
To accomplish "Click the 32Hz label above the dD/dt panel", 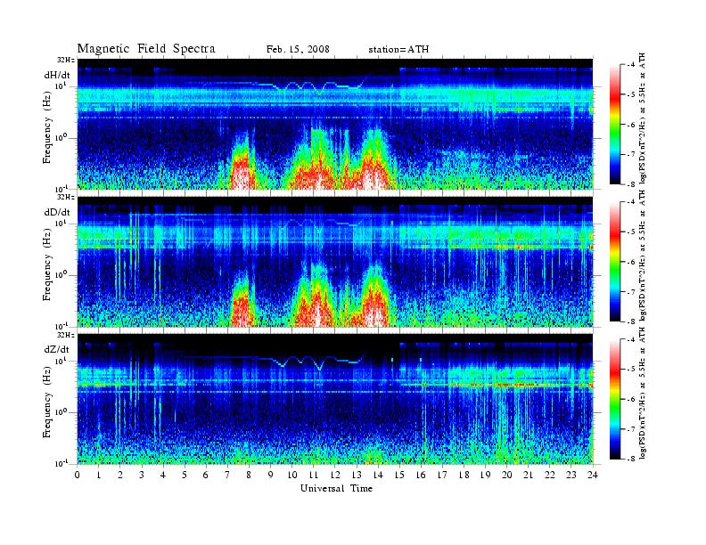I will point(66,197).
